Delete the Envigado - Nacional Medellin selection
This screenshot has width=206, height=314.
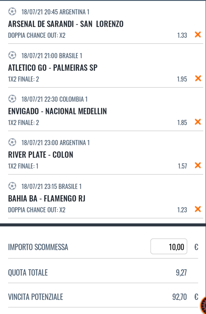click(x=198, y=122)
